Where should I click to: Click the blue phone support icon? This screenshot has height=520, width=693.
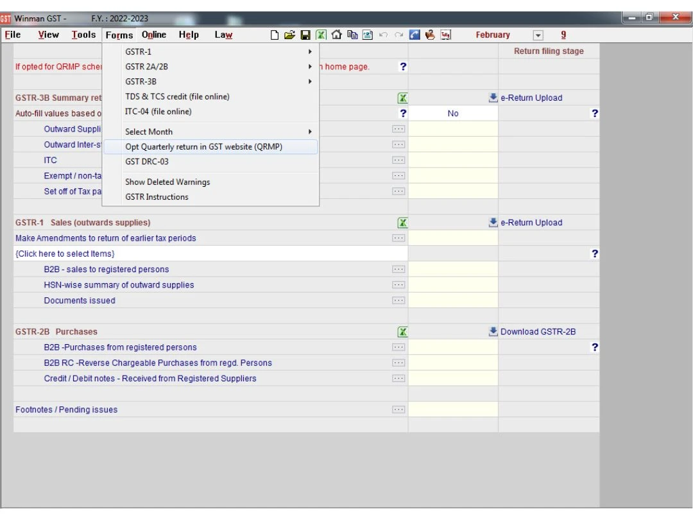tap(415, 35)
